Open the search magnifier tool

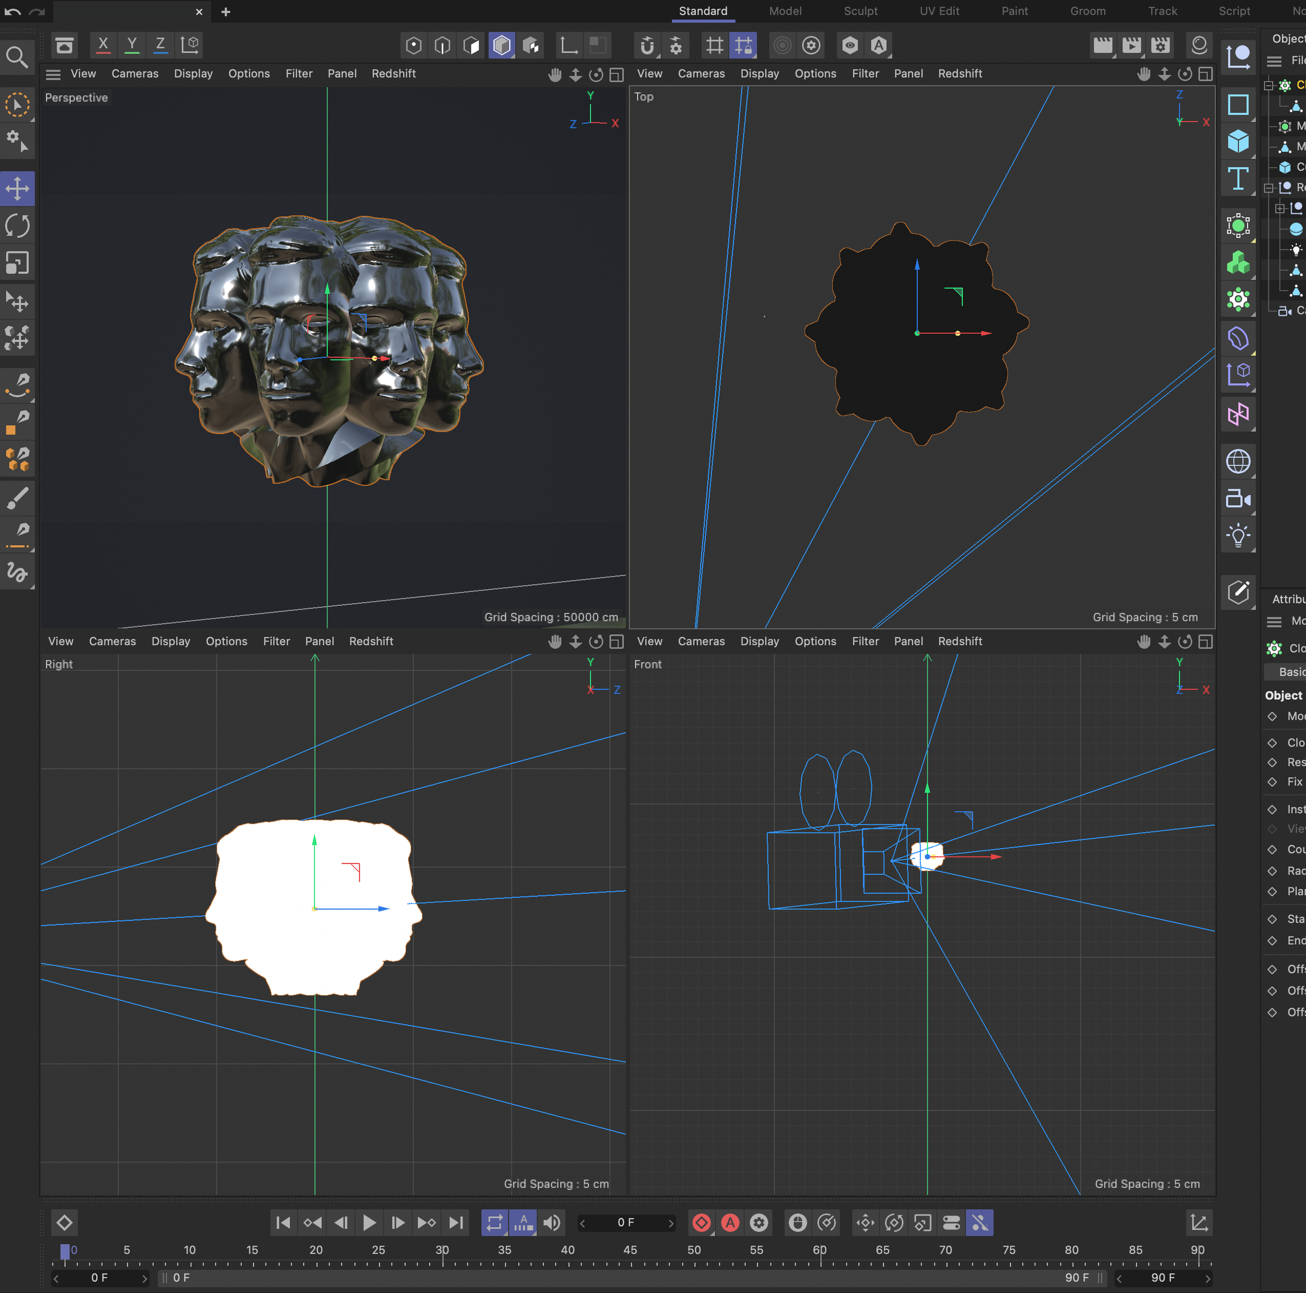click(17, 57)
